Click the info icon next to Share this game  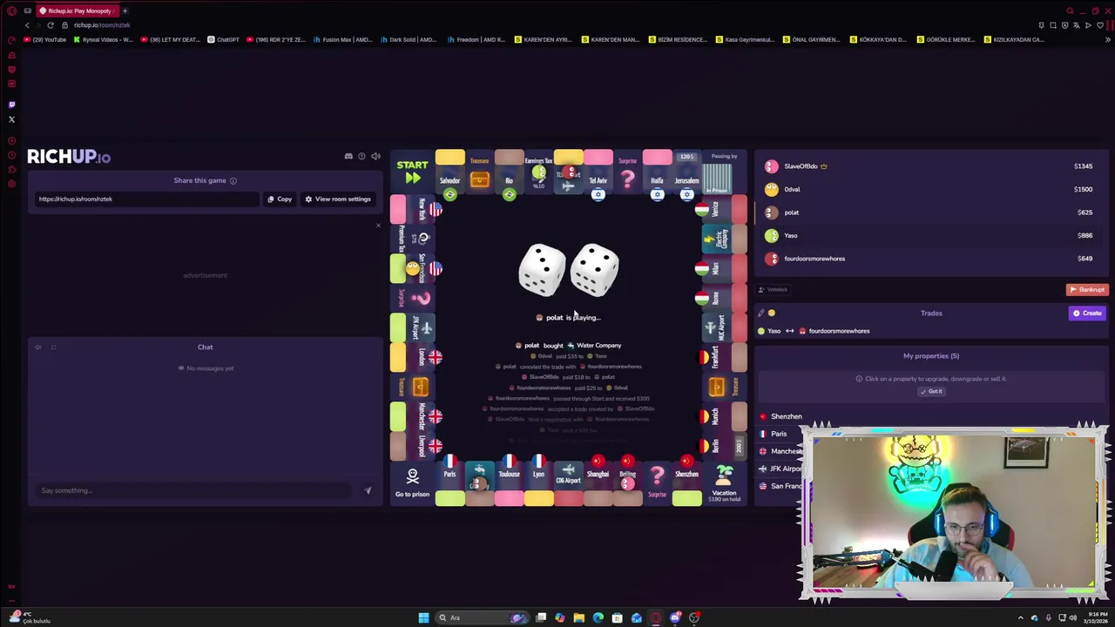pos(233,180)
